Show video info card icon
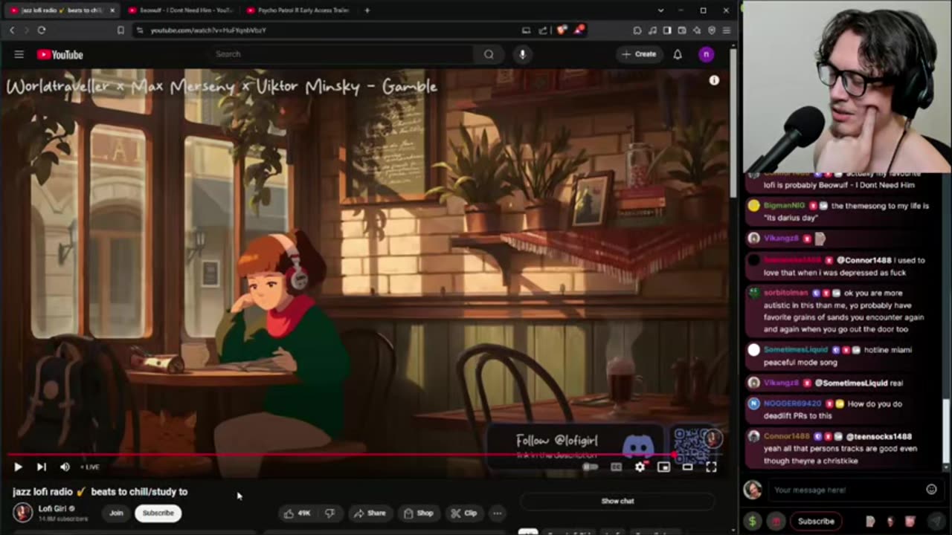The width and height of the screenshot is (952, 535). click(x=714, y=80)
